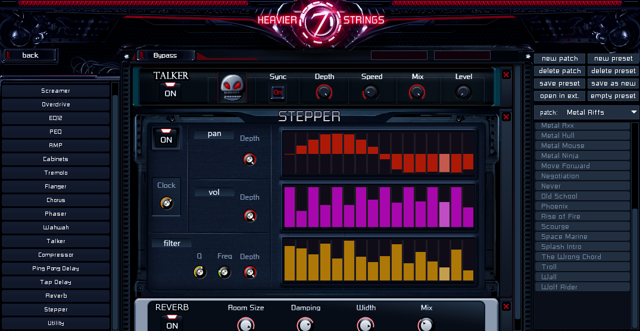Screen dimensions: 640x331
Task: Select AMP in the effects list
Action: (56, 146)
